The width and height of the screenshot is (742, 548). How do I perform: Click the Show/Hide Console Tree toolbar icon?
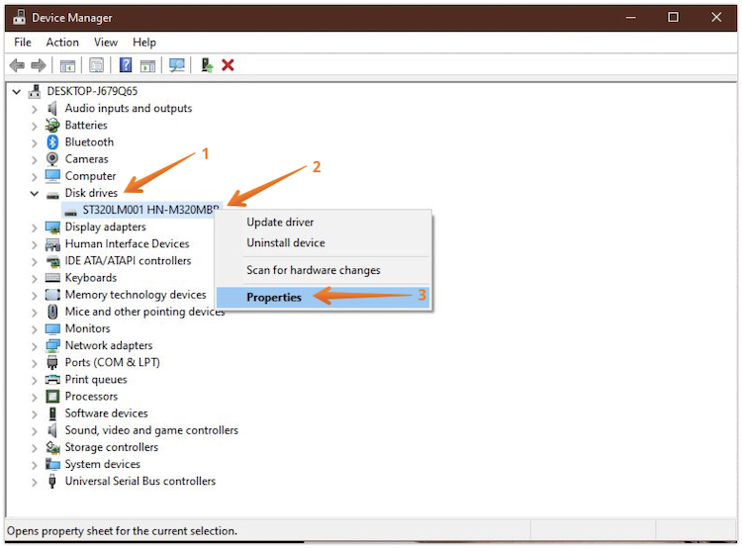[x=67, y=65]
